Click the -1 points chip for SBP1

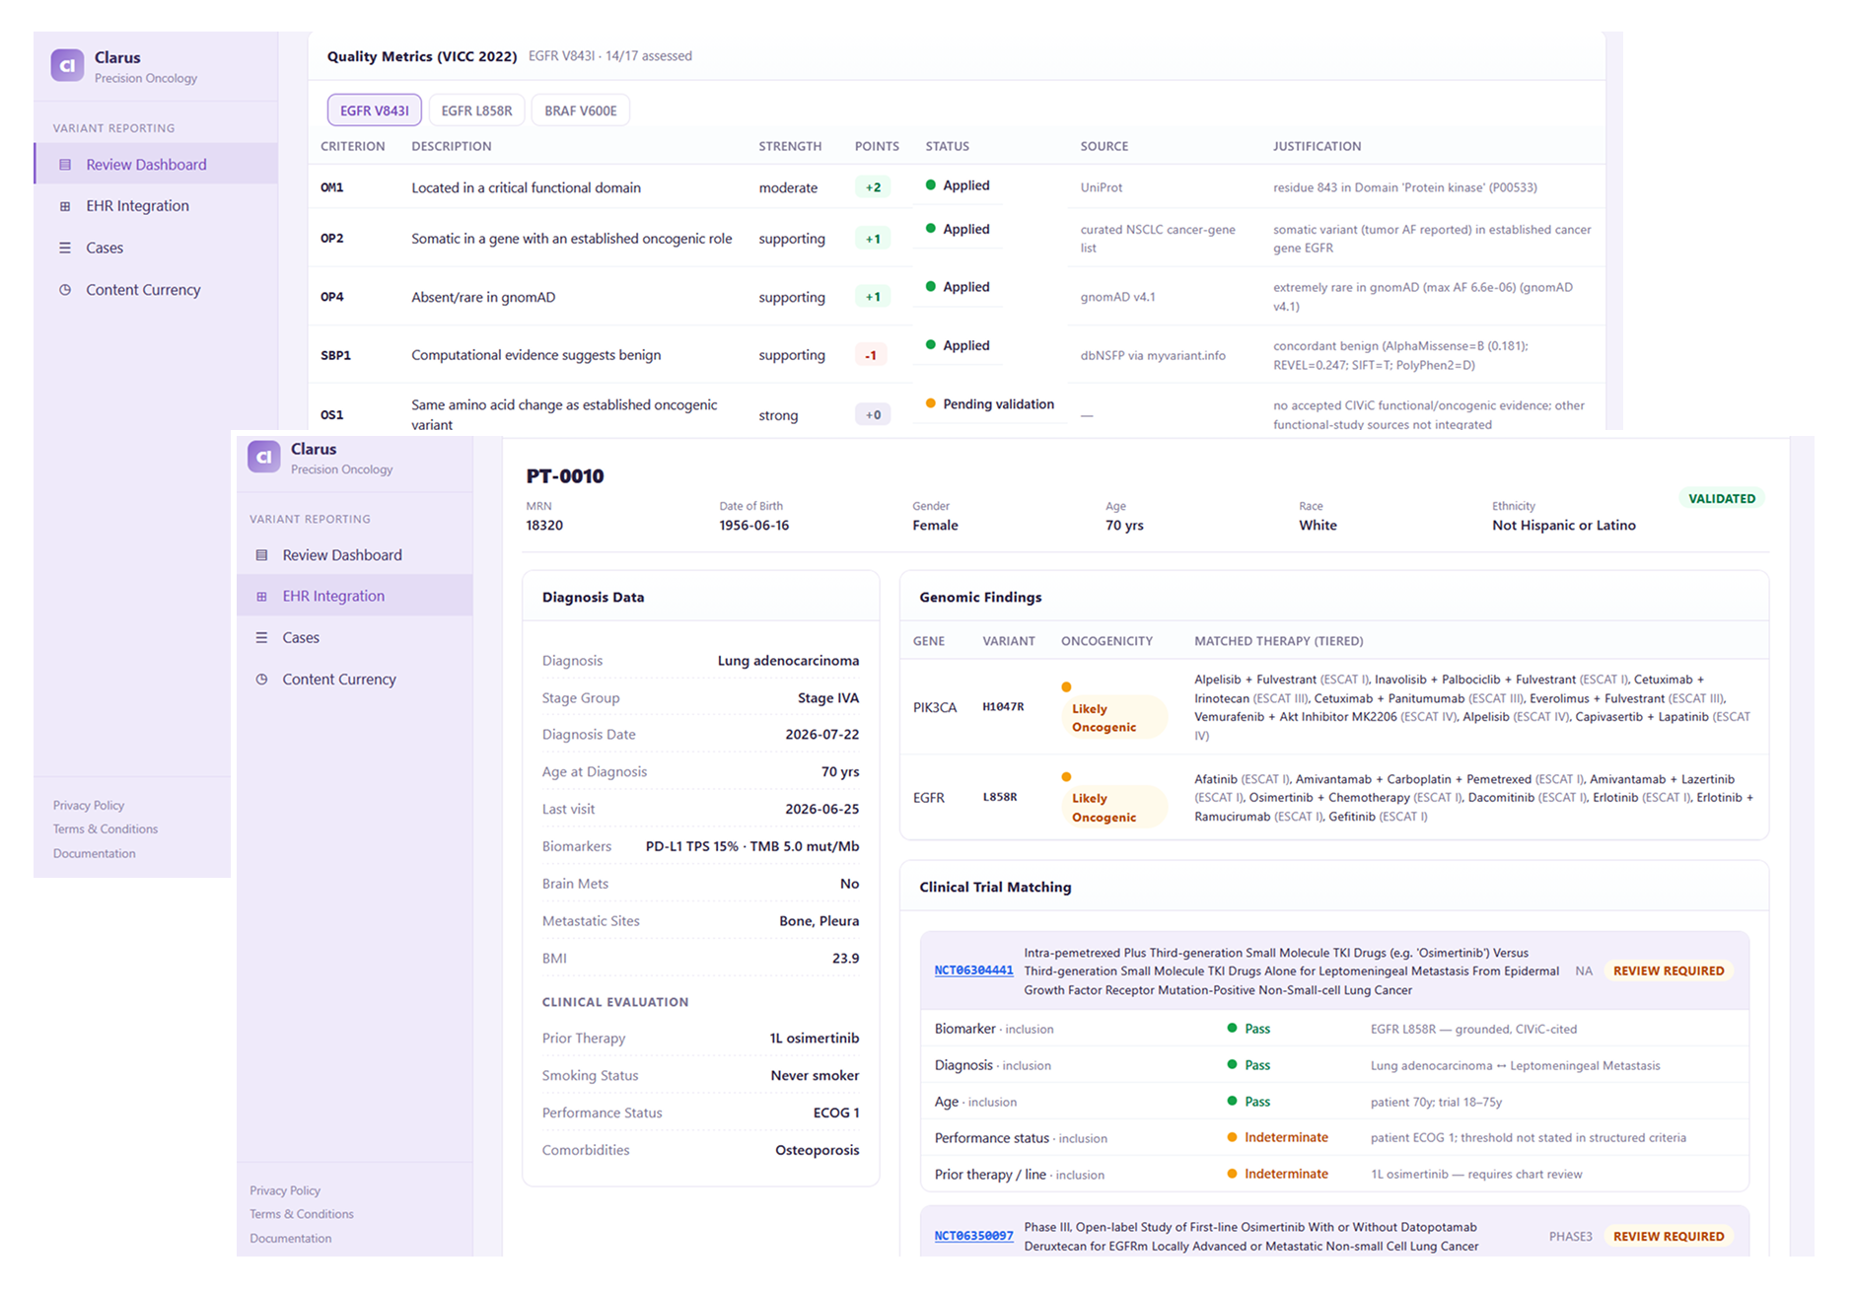click(x=871, y=355)
